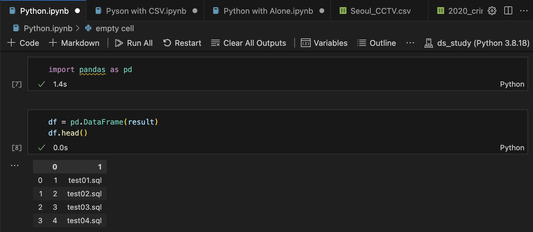Switch to Seoul_CCTV.csv tab
Screen dimensions: 533x232
click(380, 11)
